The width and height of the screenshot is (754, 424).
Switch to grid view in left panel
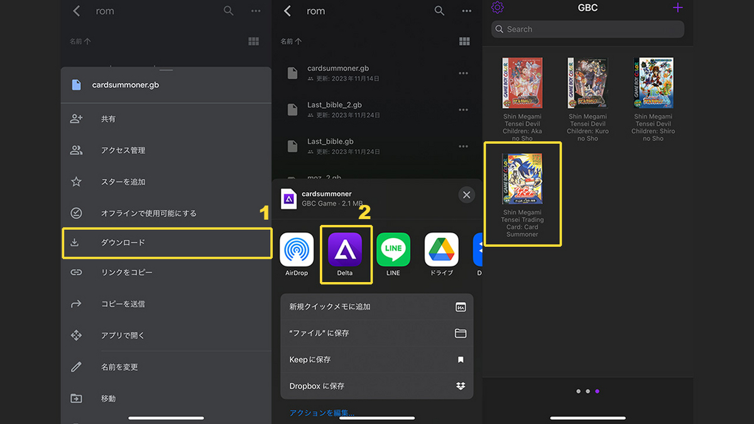[x=254, y=41]
